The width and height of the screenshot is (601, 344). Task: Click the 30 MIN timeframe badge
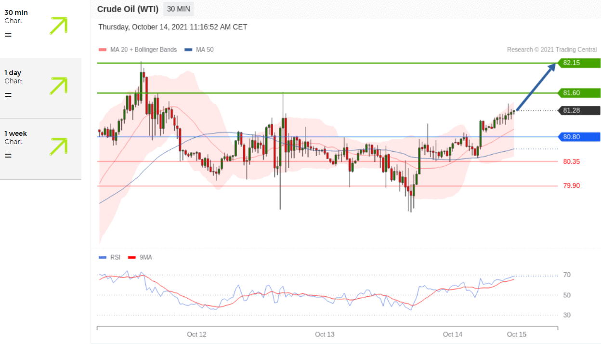179,9
